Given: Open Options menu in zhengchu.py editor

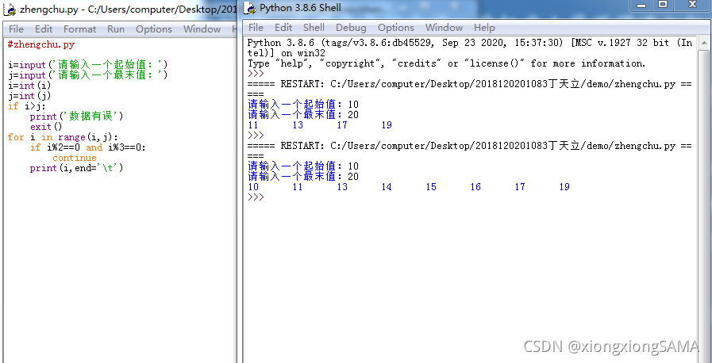Looking at the screenshot, I should pos(154,29).
